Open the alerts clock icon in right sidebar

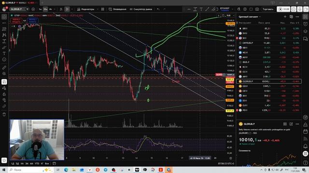[306, 24]
